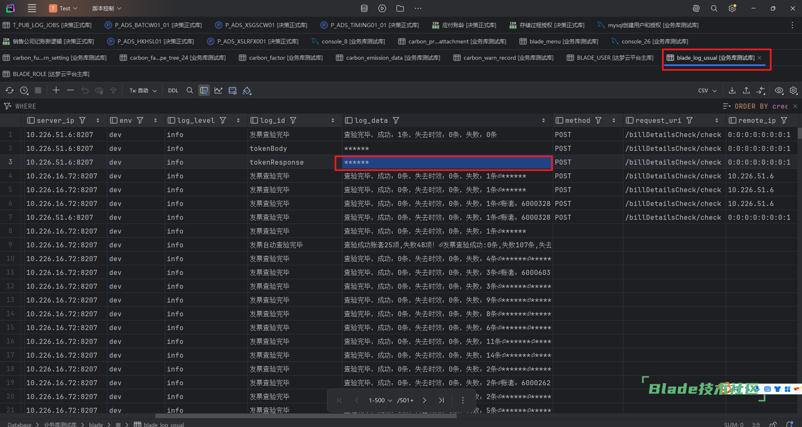Open the server_ip column filter funnel
The height and width of the screenshot is (427, 802).
83,120
